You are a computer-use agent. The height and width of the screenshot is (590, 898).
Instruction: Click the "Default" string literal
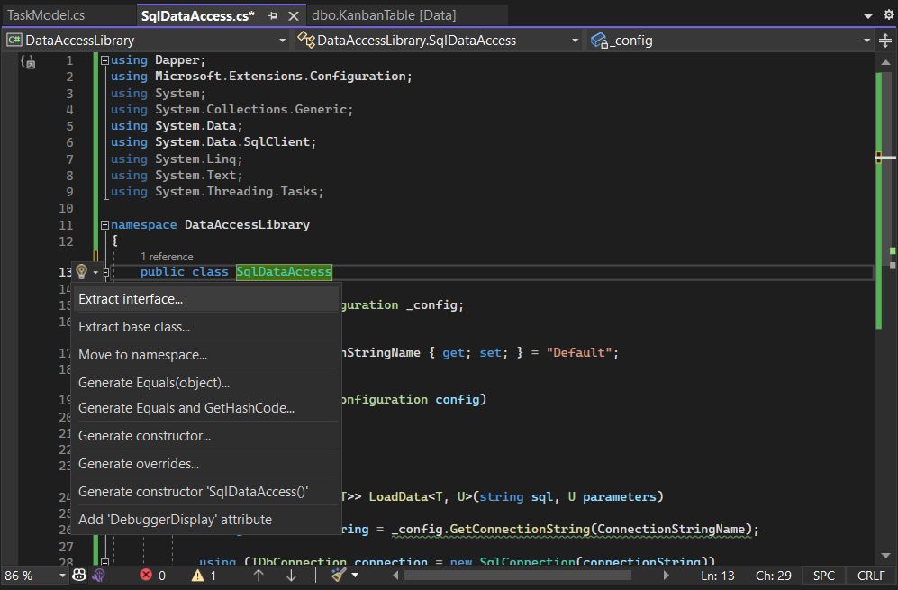pos(579,352)
